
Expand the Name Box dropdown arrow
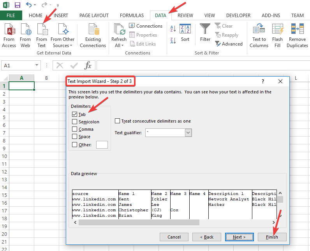click(37, 66)
